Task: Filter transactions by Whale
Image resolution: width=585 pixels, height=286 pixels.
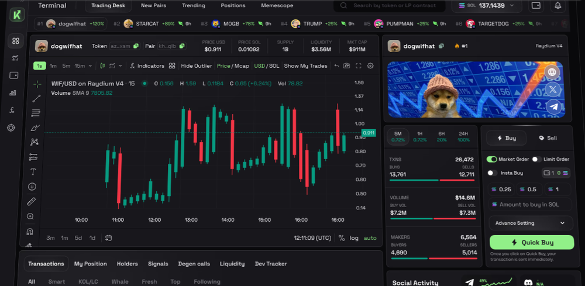Action: coord(120,281)
